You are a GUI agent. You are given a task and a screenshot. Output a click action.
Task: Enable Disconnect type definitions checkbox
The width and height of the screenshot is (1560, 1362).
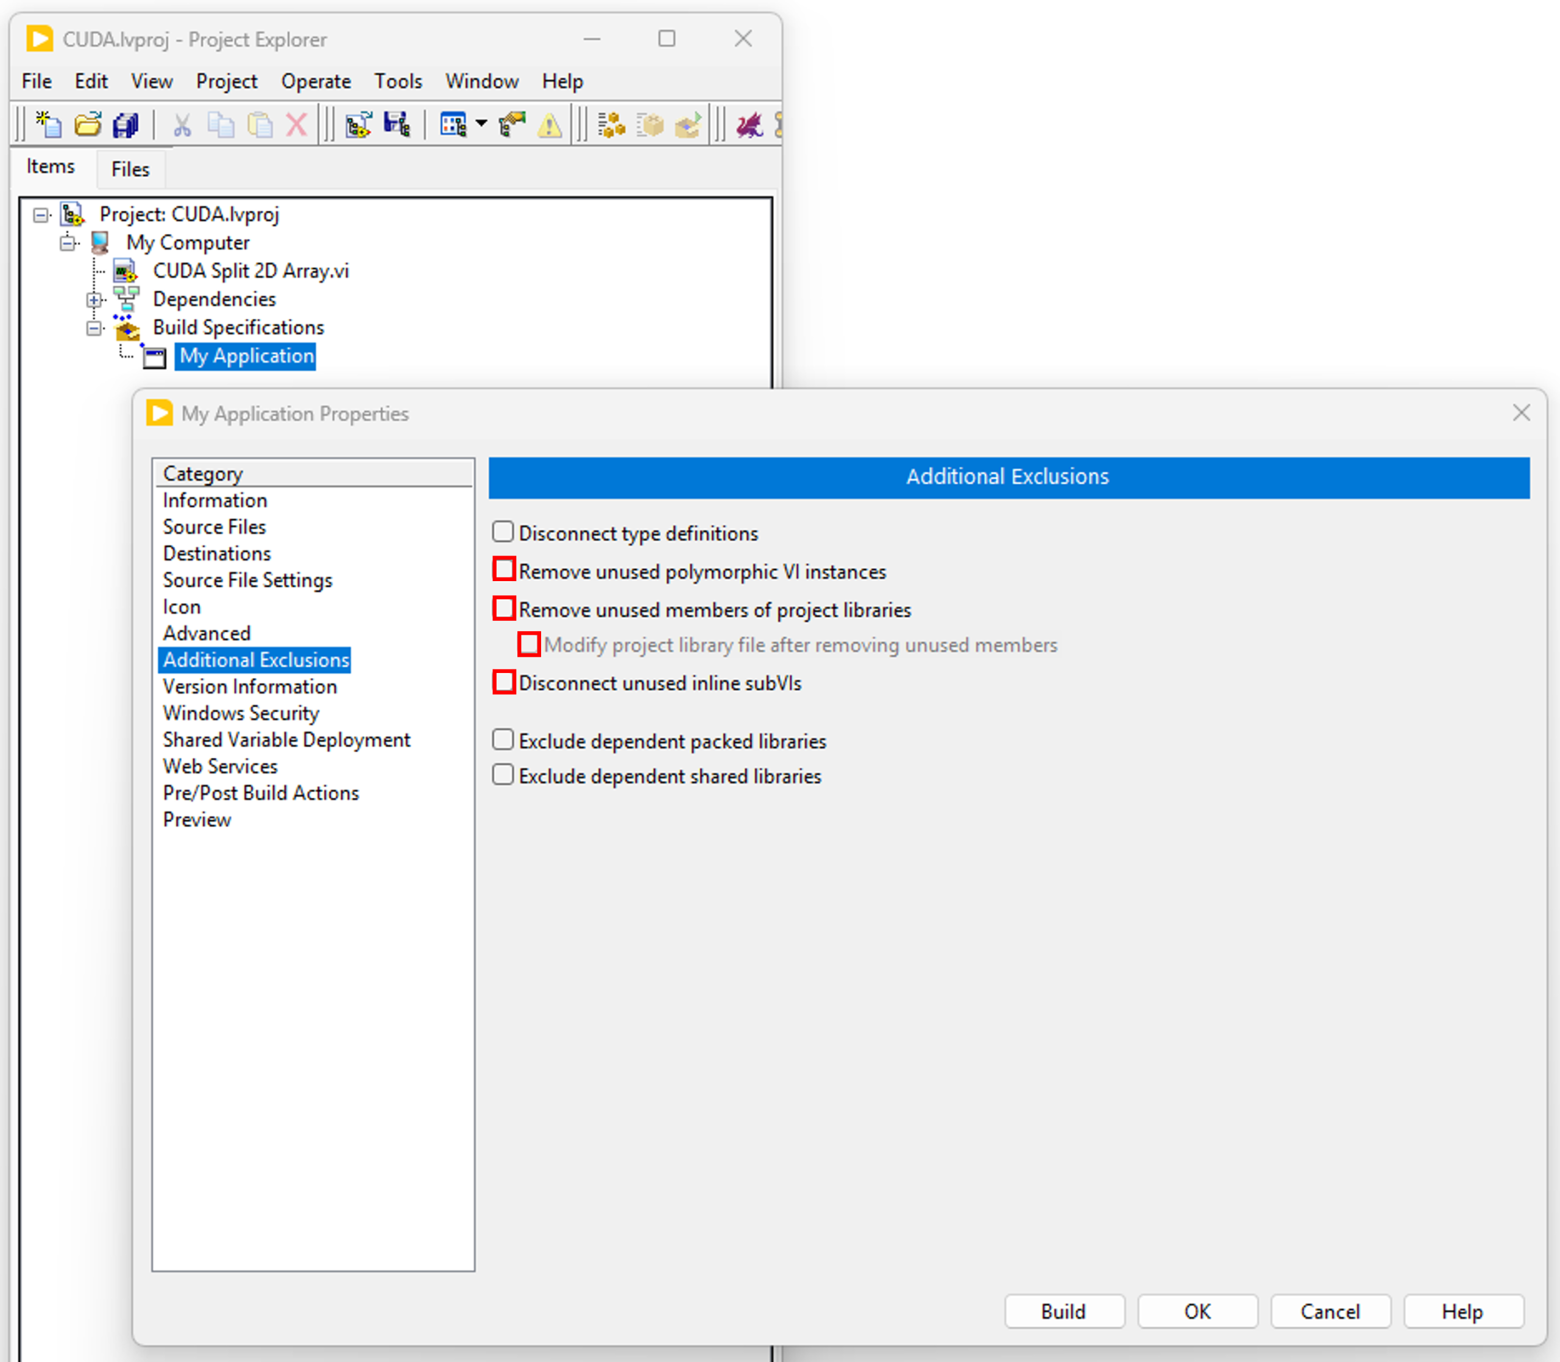[x=503, y=532]
